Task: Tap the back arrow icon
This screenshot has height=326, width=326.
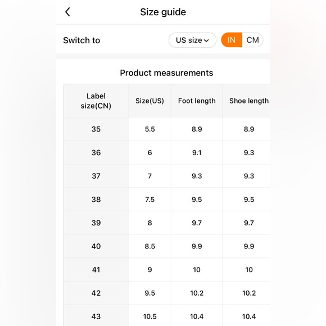Action: click(67, 12)
